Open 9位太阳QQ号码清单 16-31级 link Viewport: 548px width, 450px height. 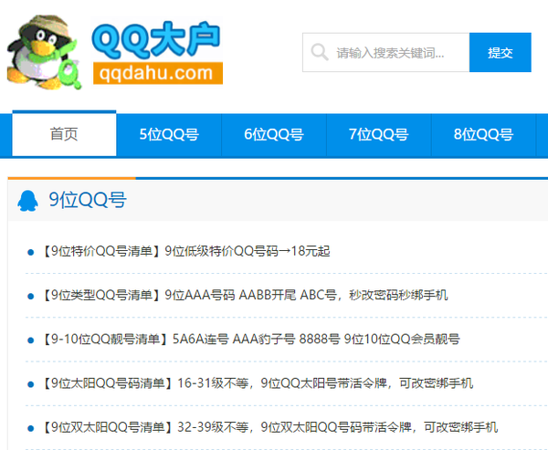pyautogui.click(x=257, y=383)
